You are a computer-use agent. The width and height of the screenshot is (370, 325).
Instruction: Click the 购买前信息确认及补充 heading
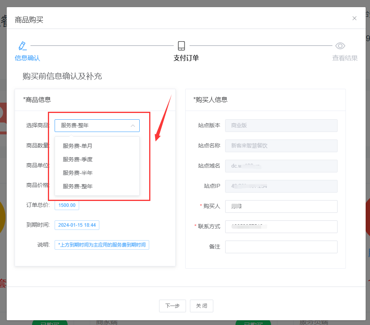tap(62, 76)
